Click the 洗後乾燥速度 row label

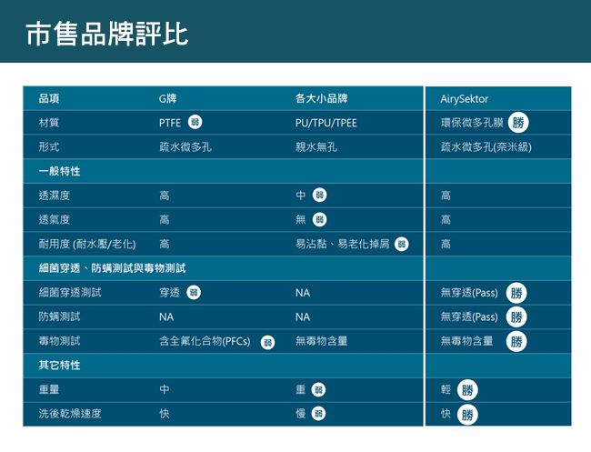tap(70, 414)
